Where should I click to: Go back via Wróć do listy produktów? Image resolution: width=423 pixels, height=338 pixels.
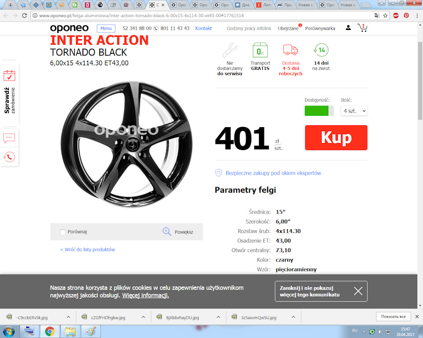(88, 250)
